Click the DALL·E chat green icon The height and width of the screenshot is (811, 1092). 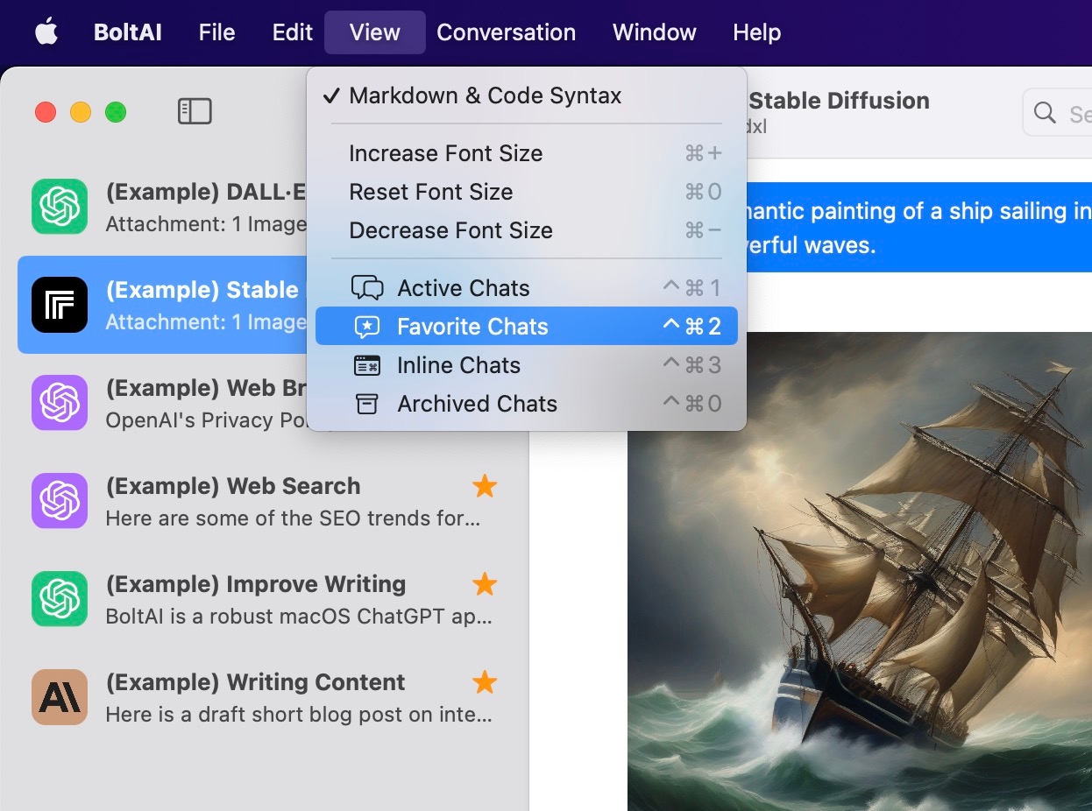60,207
